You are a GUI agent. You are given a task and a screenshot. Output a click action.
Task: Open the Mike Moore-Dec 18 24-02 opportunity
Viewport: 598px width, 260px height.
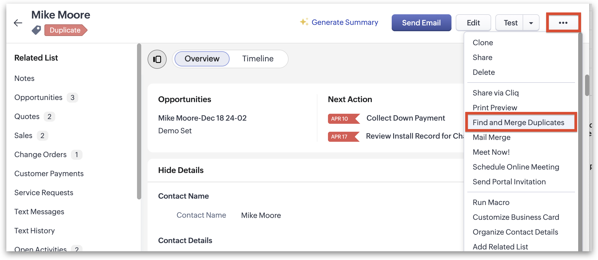[x=202, y=118]
